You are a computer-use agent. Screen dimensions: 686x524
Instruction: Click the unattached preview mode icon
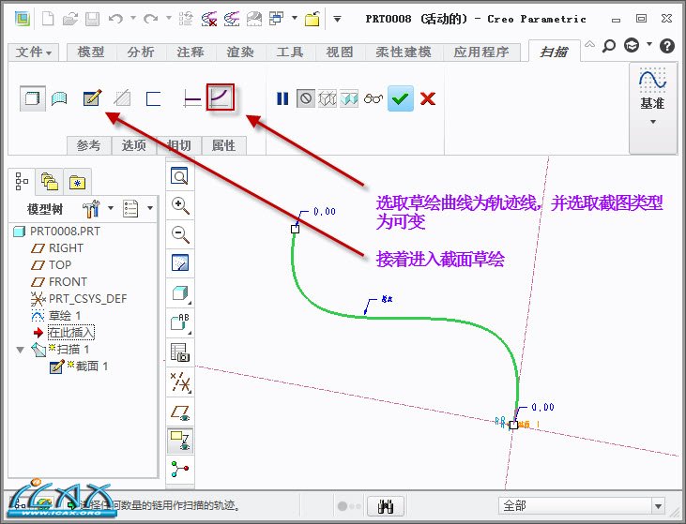328,98
